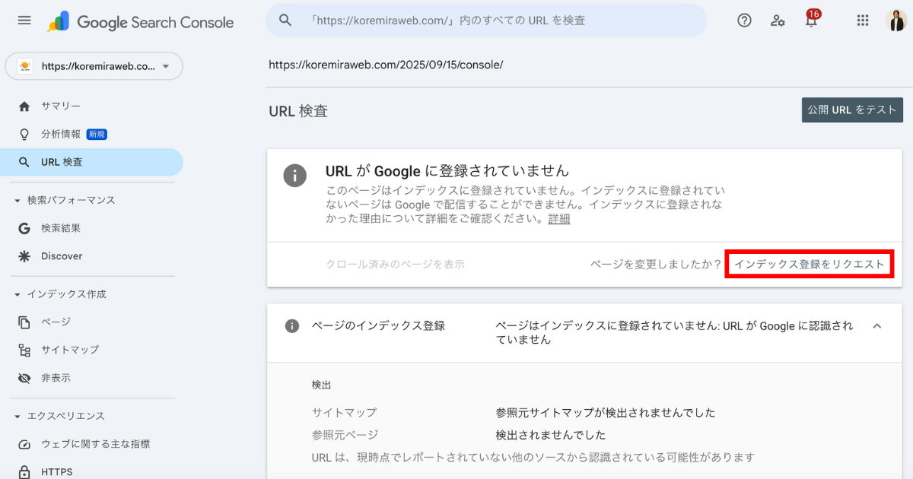
Task: Click the text 参照元サイトマップが検出されませんでした
Action: point(606,413)
